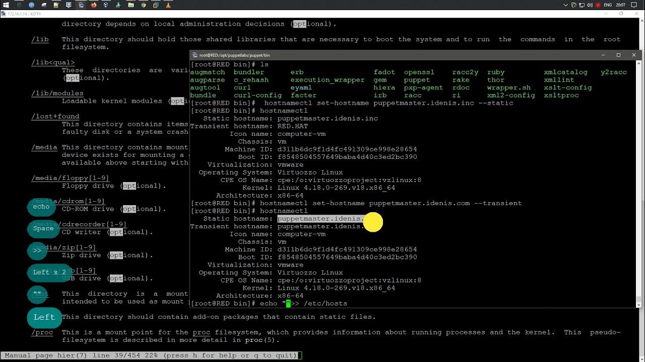645x362 pixels.
Task: Launch Firefox from the taskbar
Action: (94, 5)
